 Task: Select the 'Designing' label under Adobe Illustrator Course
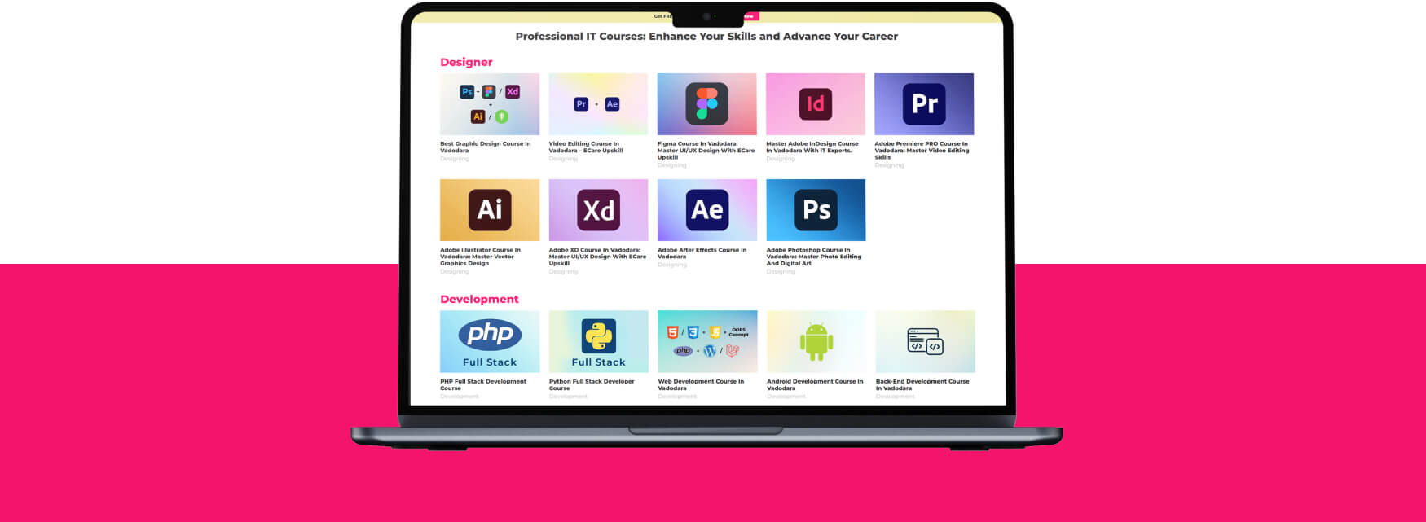pyautogui.click(x=455, y=271)
